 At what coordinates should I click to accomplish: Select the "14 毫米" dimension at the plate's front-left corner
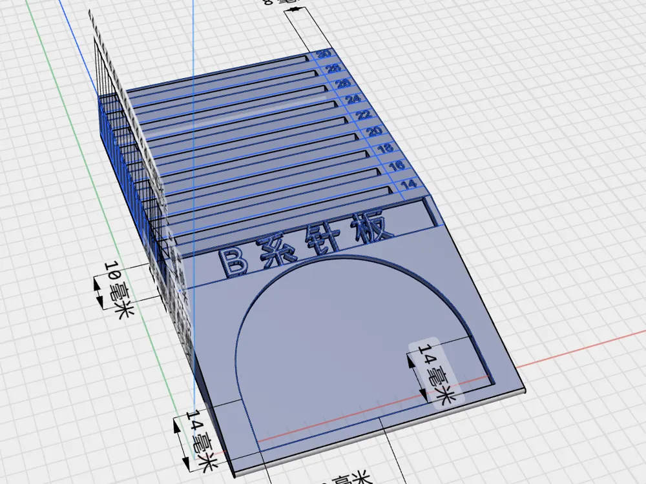(201, 441)
